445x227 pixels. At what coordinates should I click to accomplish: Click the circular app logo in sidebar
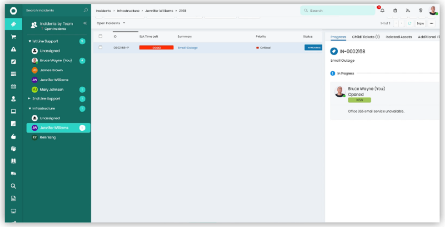tap(13, 11)
